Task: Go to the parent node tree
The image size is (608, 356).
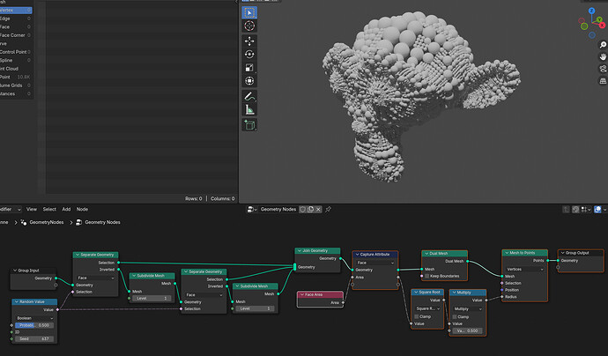Action: (566, 210)
